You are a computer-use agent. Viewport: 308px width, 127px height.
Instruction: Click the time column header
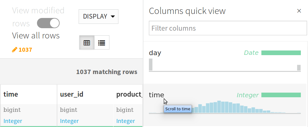click(11, 94)
